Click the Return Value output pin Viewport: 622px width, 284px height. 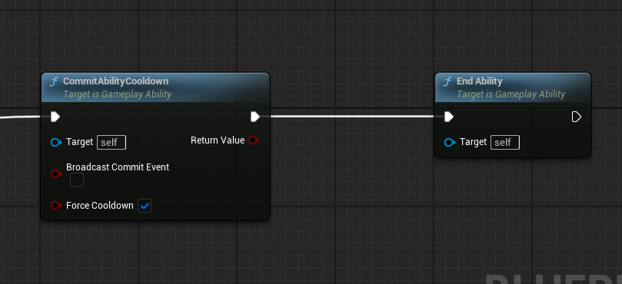click(254, 140)
